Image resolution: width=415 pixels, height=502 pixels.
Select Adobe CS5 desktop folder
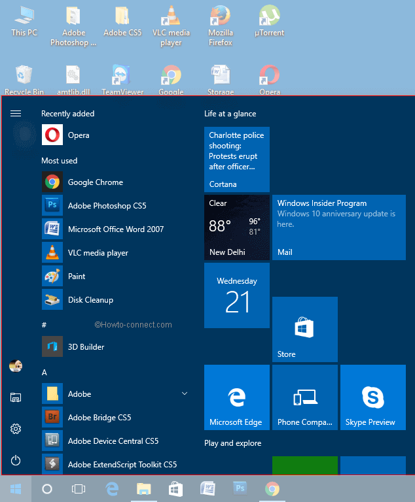pos(122,21)
